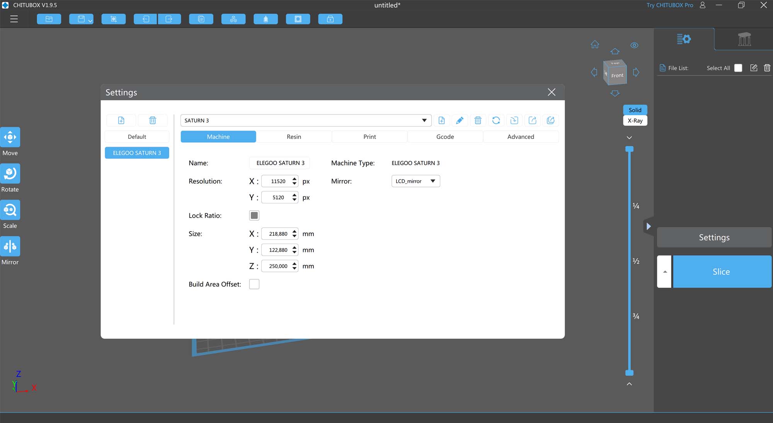Open the hamburger main menu
Screen dimensions: 773x423
14,19
